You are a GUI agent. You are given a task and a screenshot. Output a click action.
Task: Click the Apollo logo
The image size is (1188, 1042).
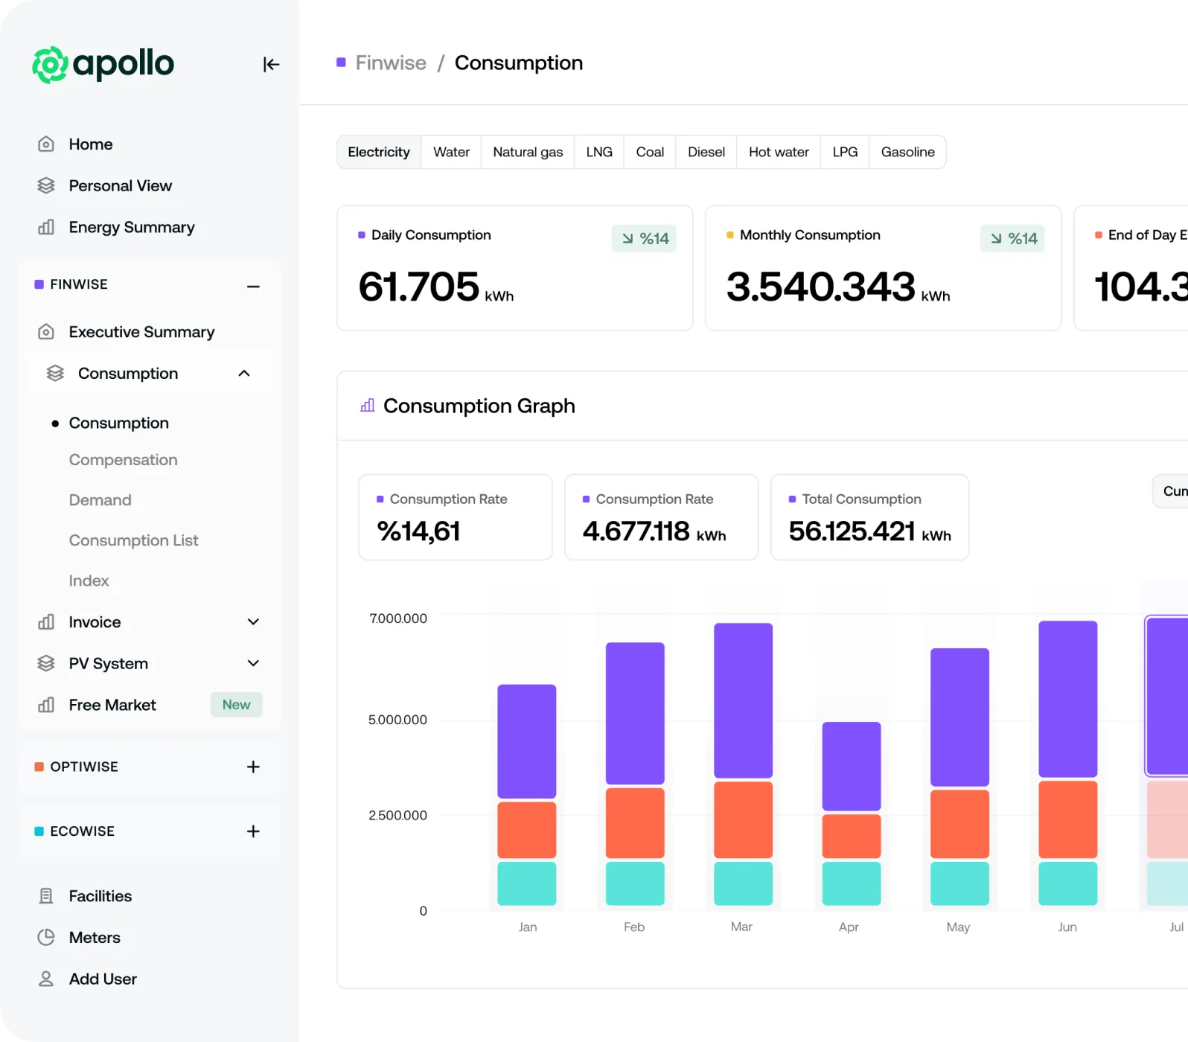103,65
